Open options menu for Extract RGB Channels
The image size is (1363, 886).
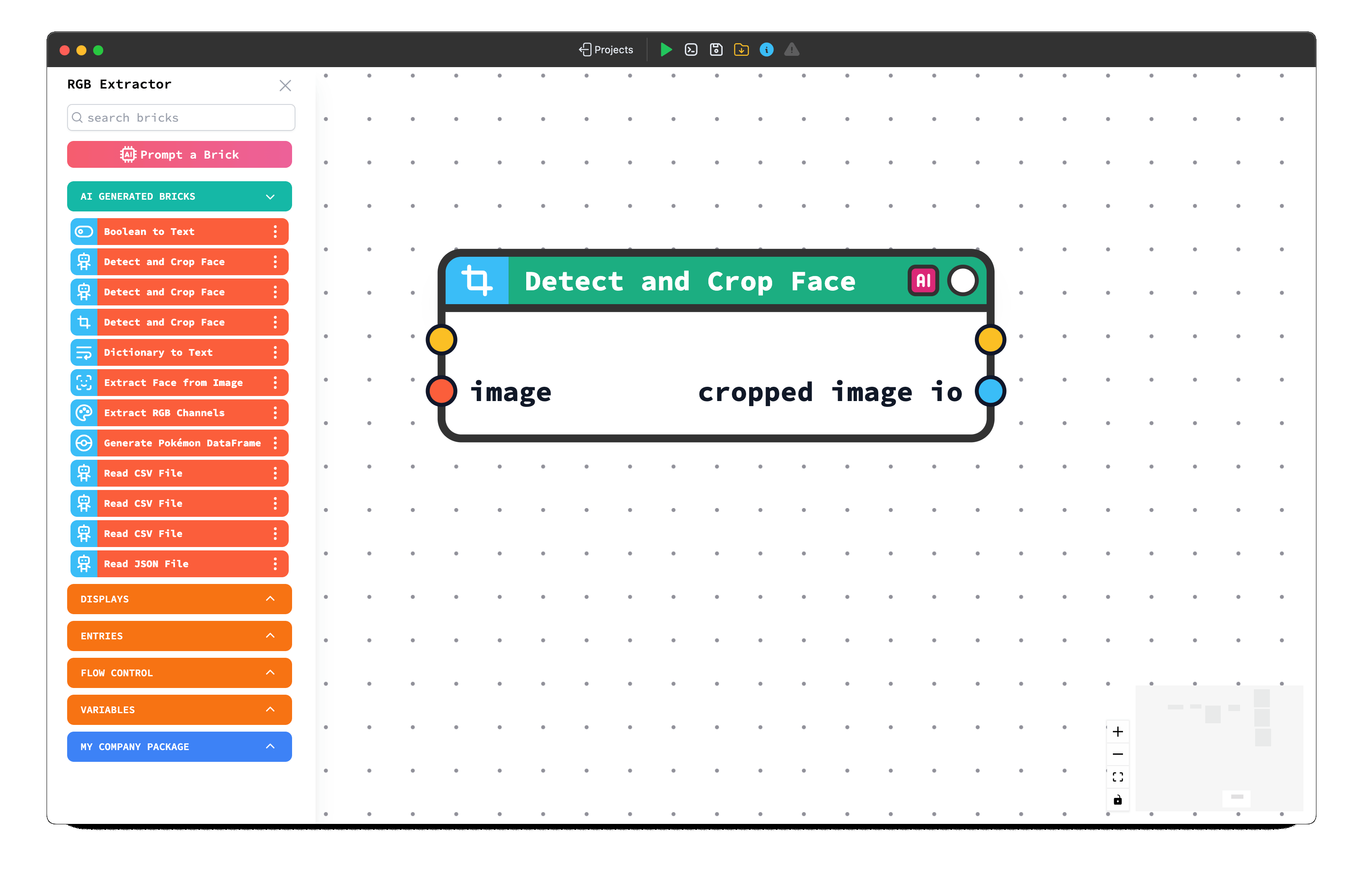[275, 413]
